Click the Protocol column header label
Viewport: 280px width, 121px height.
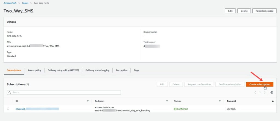(x=231, y=101)
